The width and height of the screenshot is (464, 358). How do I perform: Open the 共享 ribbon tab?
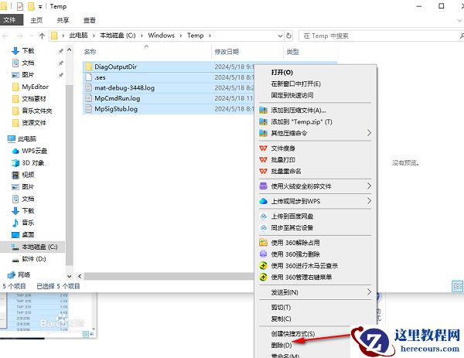point(63,20)
